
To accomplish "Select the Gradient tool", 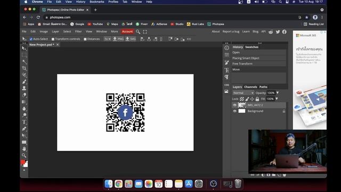I will coord(24,102).
